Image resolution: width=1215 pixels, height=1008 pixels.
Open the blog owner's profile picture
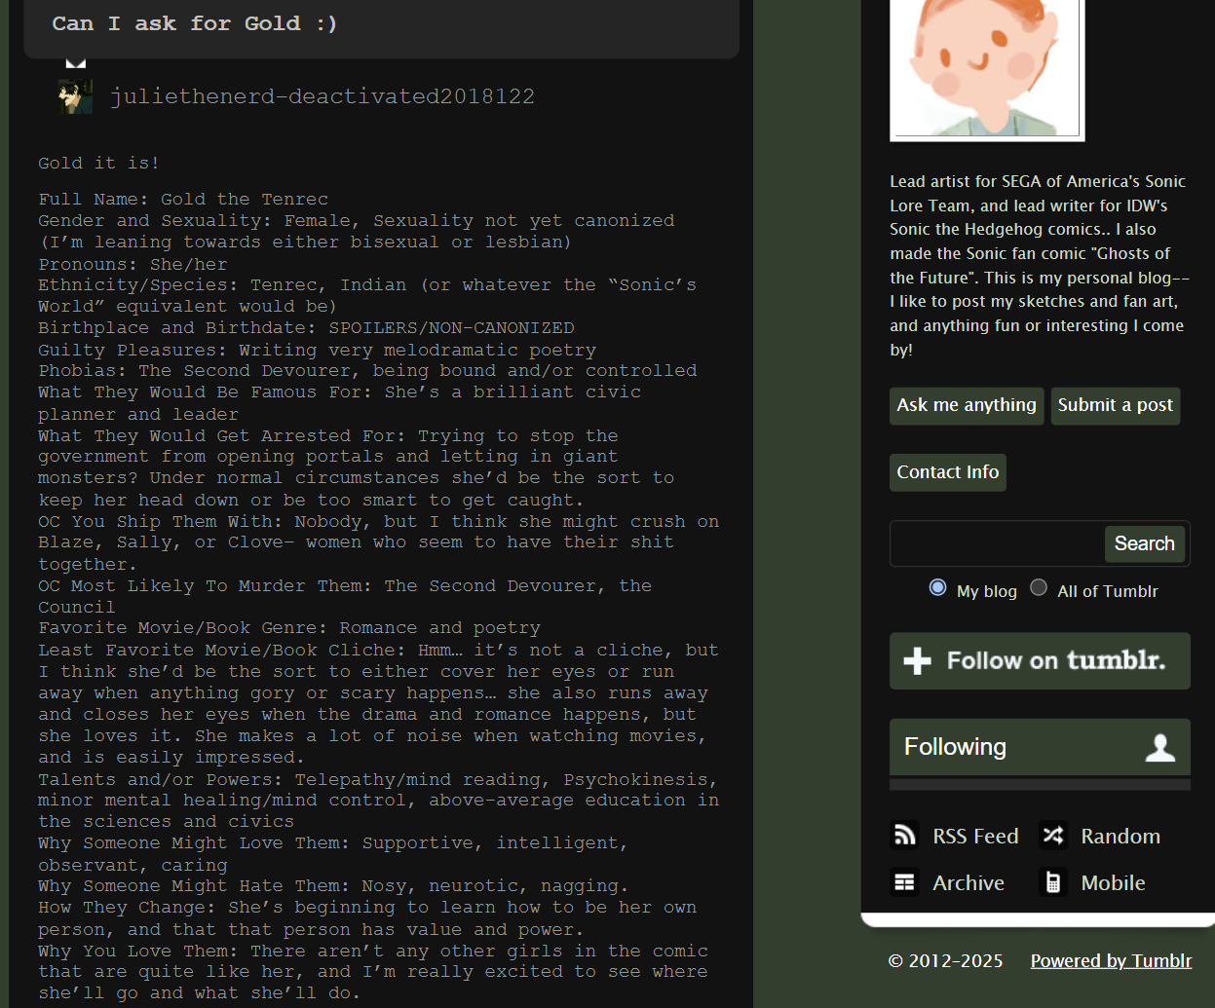pyautogui.click(x=986, y=69)
